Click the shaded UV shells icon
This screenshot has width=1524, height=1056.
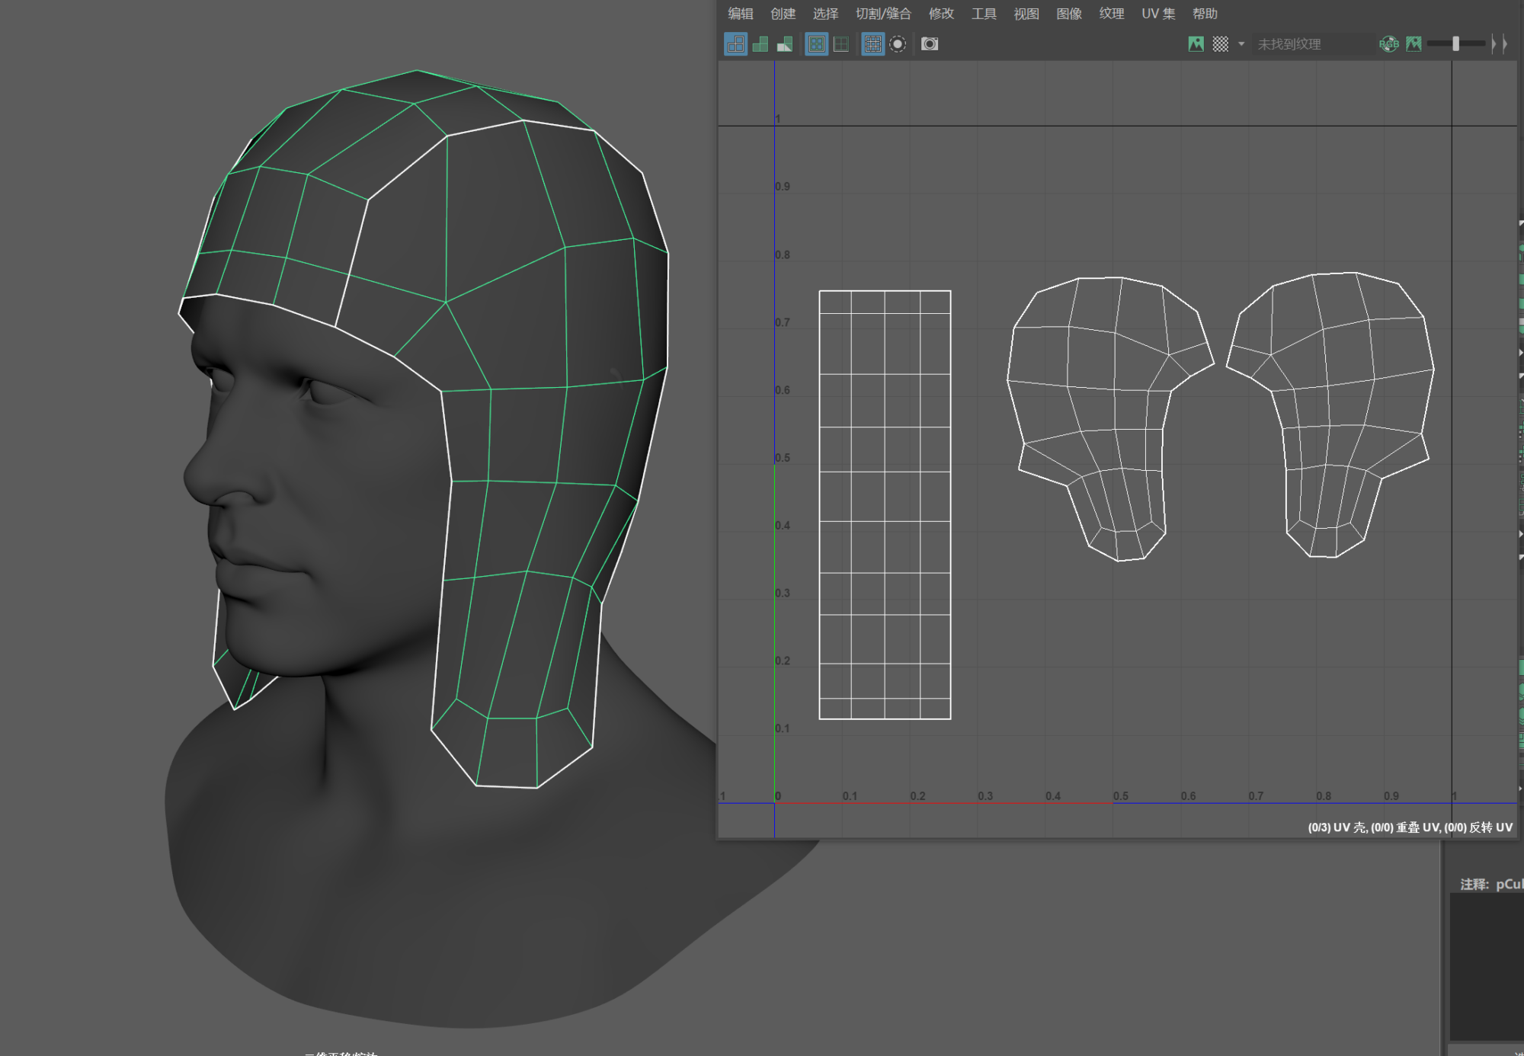(x=760, y=44)
